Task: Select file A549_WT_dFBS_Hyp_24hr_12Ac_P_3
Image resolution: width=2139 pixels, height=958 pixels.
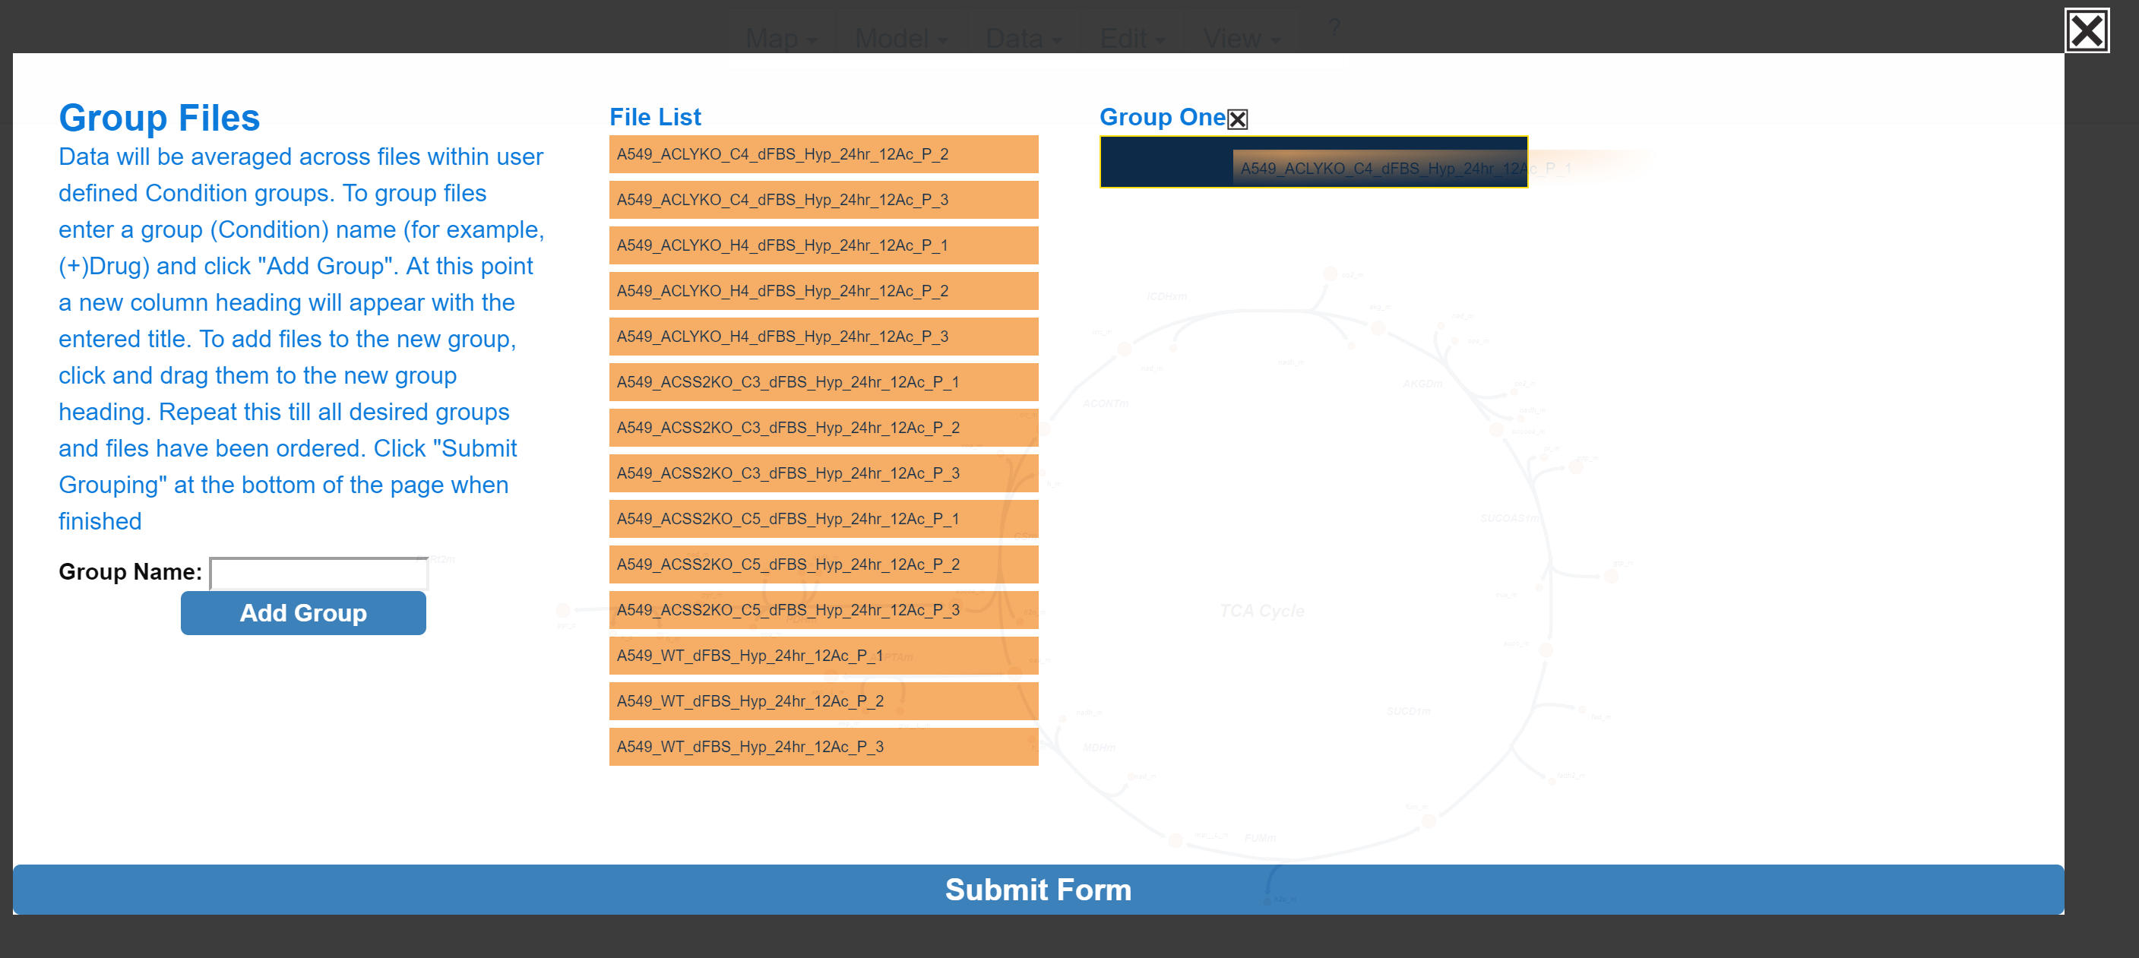Action: 824,748
